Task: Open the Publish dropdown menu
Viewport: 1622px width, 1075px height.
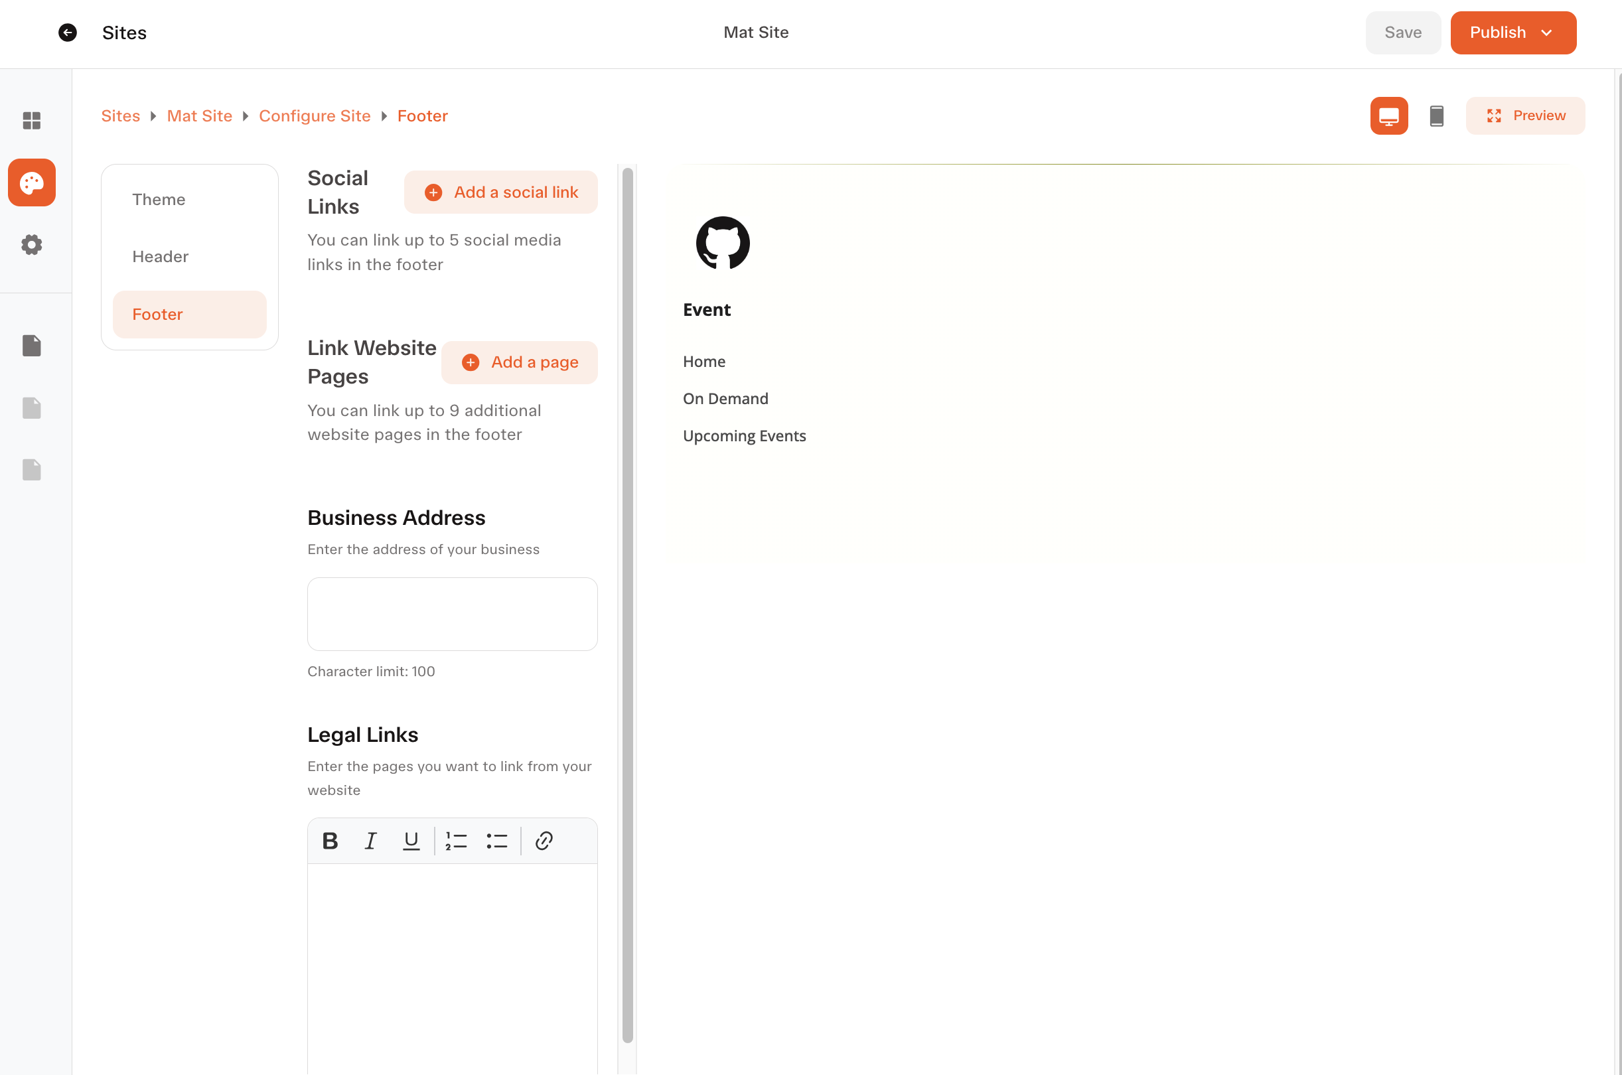Action: point(1513,33)
